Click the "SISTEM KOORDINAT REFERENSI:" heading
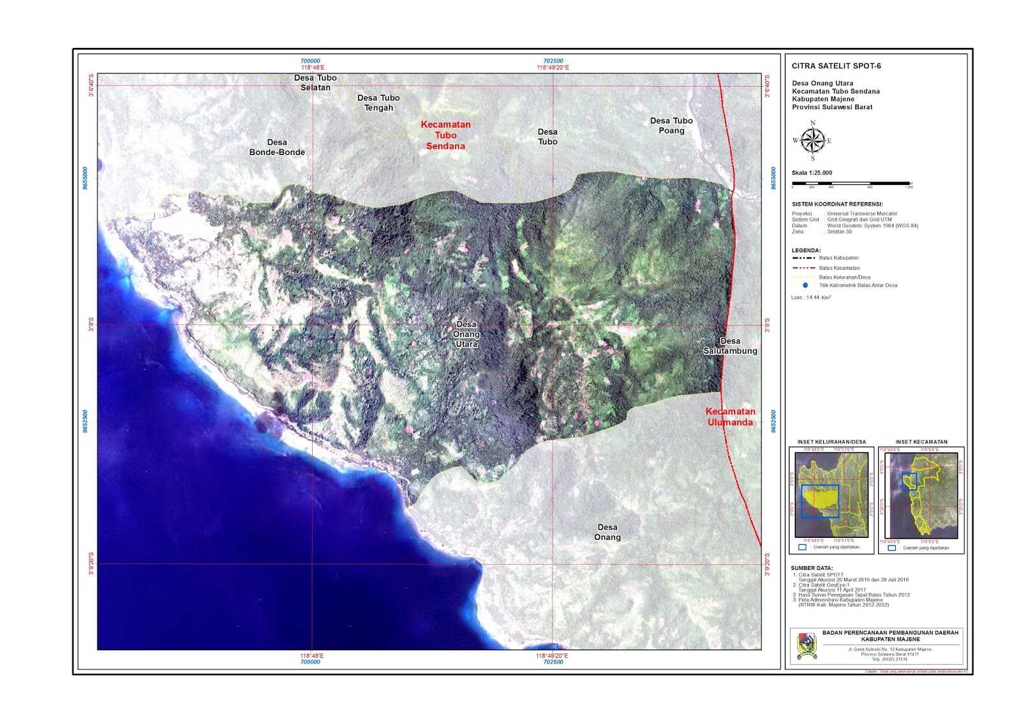 pos(838,204)
